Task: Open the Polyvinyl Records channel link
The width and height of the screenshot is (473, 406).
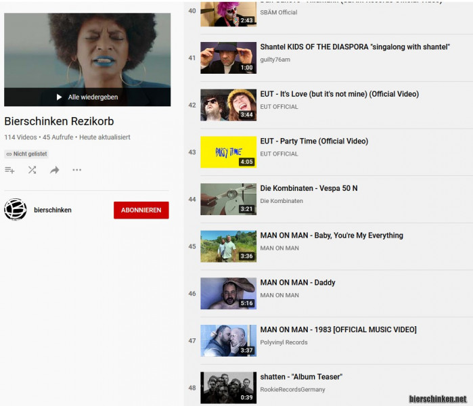Action: [284, 342]
